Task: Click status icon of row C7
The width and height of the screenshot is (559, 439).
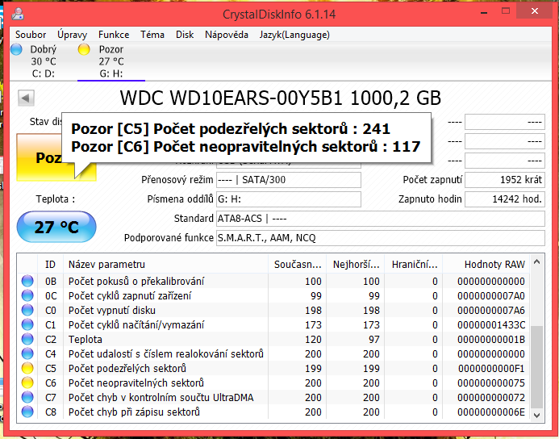Action: pos(27,397)
